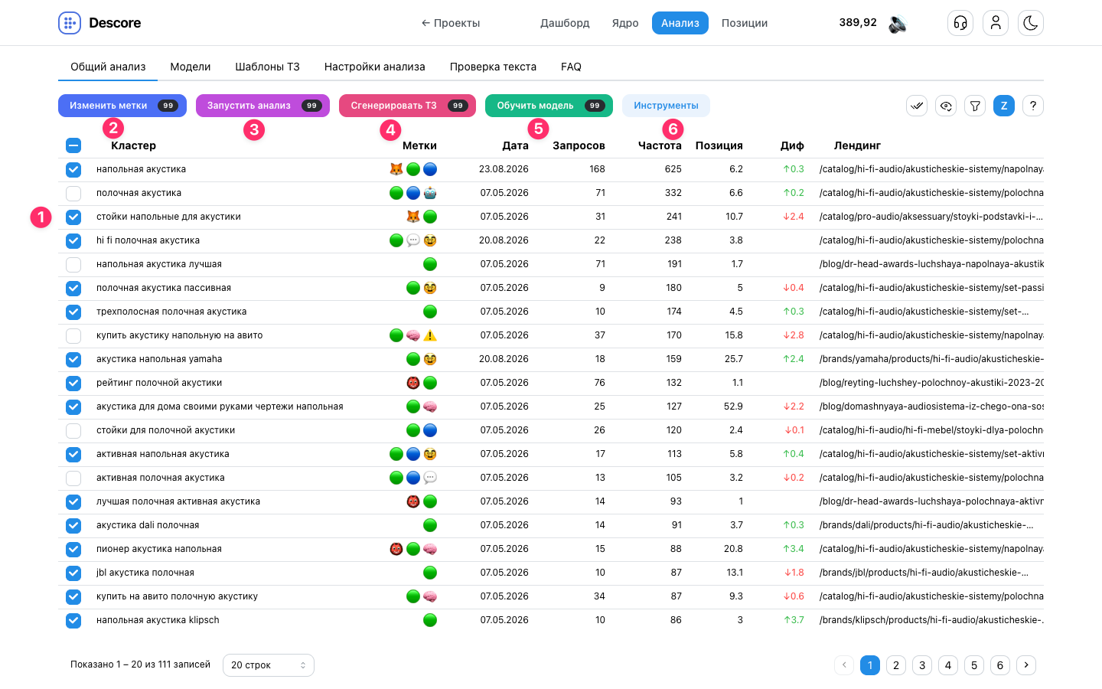Toggle the eye visibility icon in toolbar
This screenshot has height=689, width=1102.
[946, 106]
